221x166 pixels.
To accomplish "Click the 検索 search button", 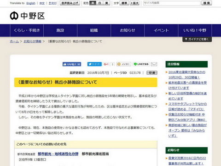I will pyautogui.click(x=207, y=3).
